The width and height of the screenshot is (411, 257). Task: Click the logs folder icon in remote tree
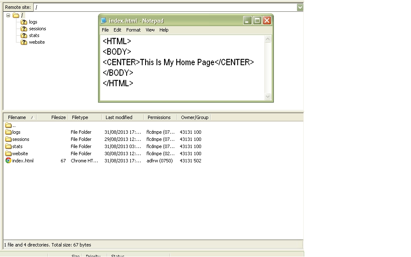pyautogui.click(x=24, y=22)
